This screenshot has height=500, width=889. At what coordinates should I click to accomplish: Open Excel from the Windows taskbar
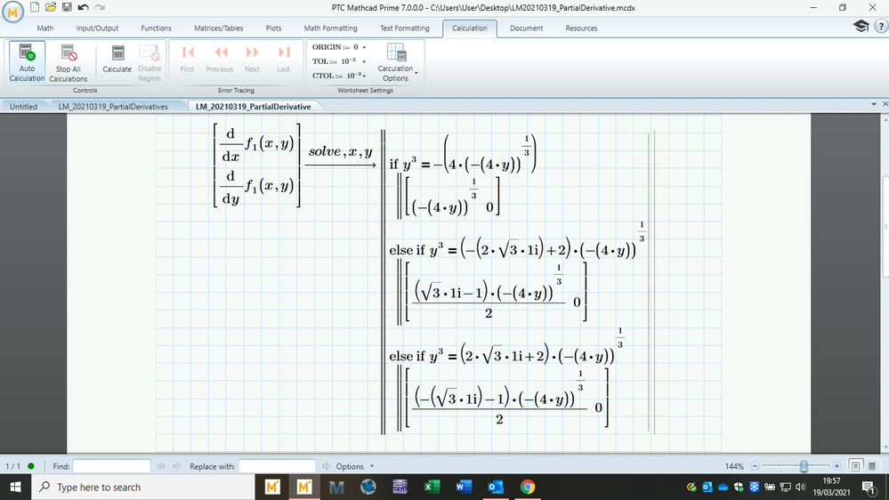(x=431, y=488)
